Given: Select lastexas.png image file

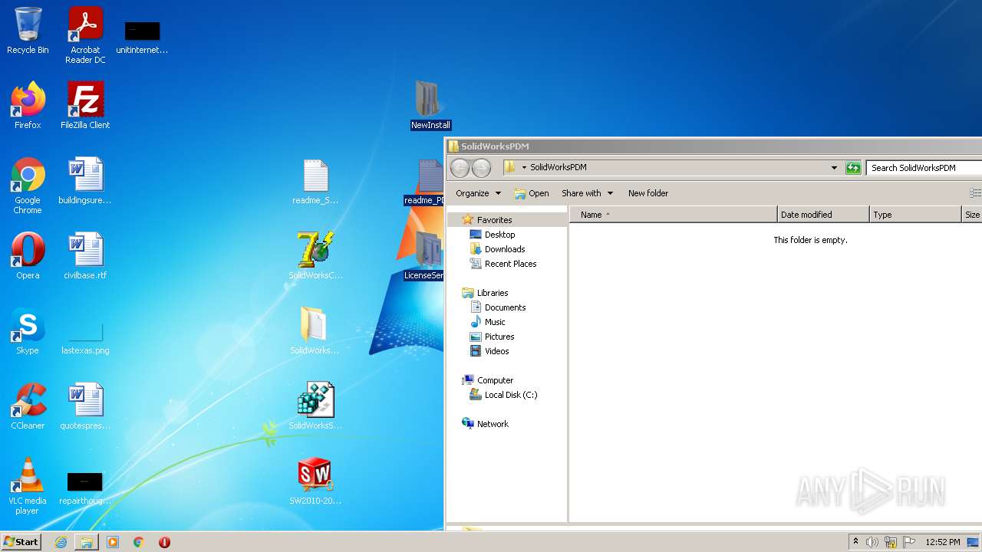Looking at the screenshot, I should (x=85, y=337).
